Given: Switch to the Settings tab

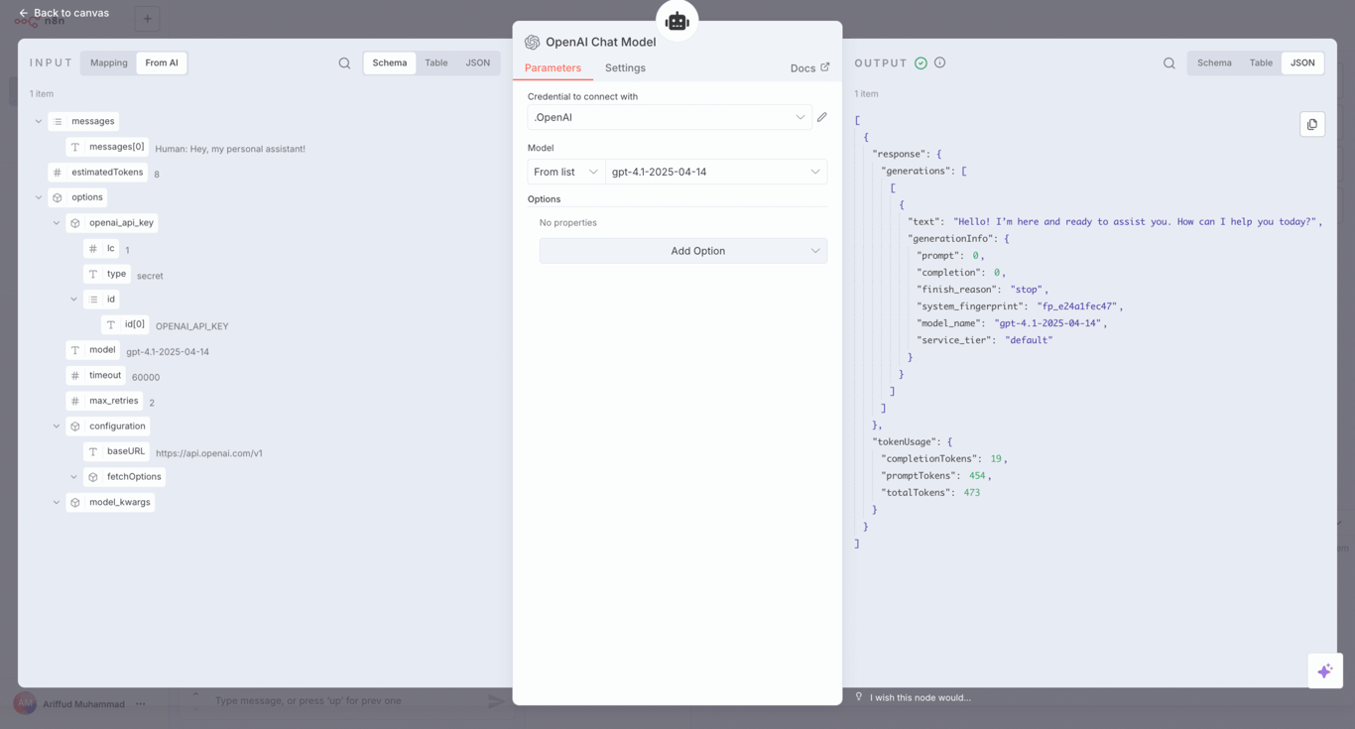Looking at the screenshot, I should [x=625, y=67].
